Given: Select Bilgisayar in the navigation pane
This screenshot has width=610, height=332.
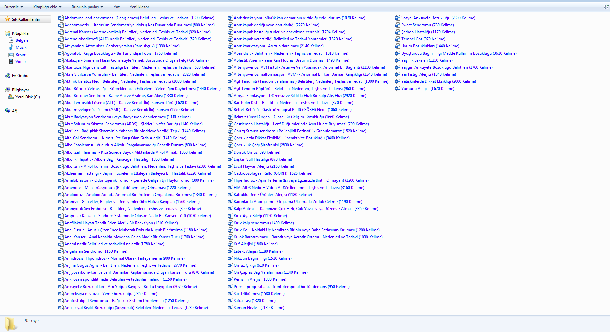Looking at the screenshot, I should [x=21, y=90].
